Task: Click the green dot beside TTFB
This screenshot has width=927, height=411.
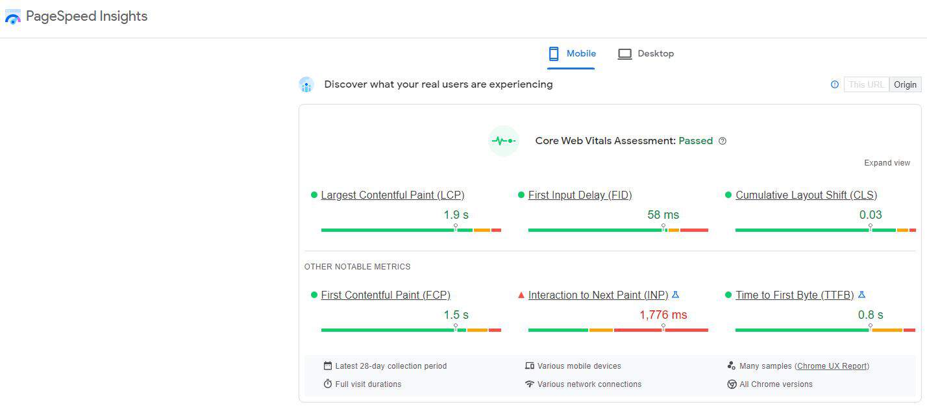Action: tap(728, 295)
